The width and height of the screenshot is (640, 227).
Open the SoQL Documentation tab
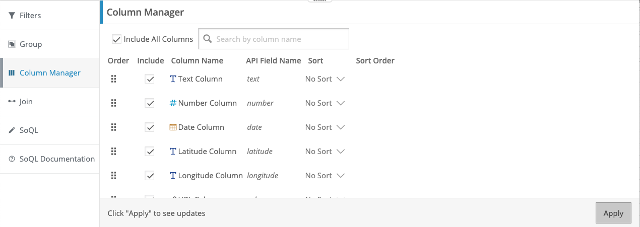(50, 159)
